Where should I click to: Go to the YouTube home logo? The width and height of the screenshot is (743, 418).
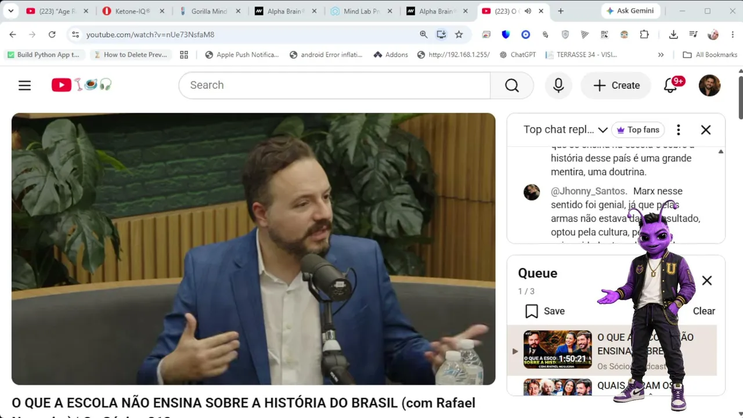(81, 85)
